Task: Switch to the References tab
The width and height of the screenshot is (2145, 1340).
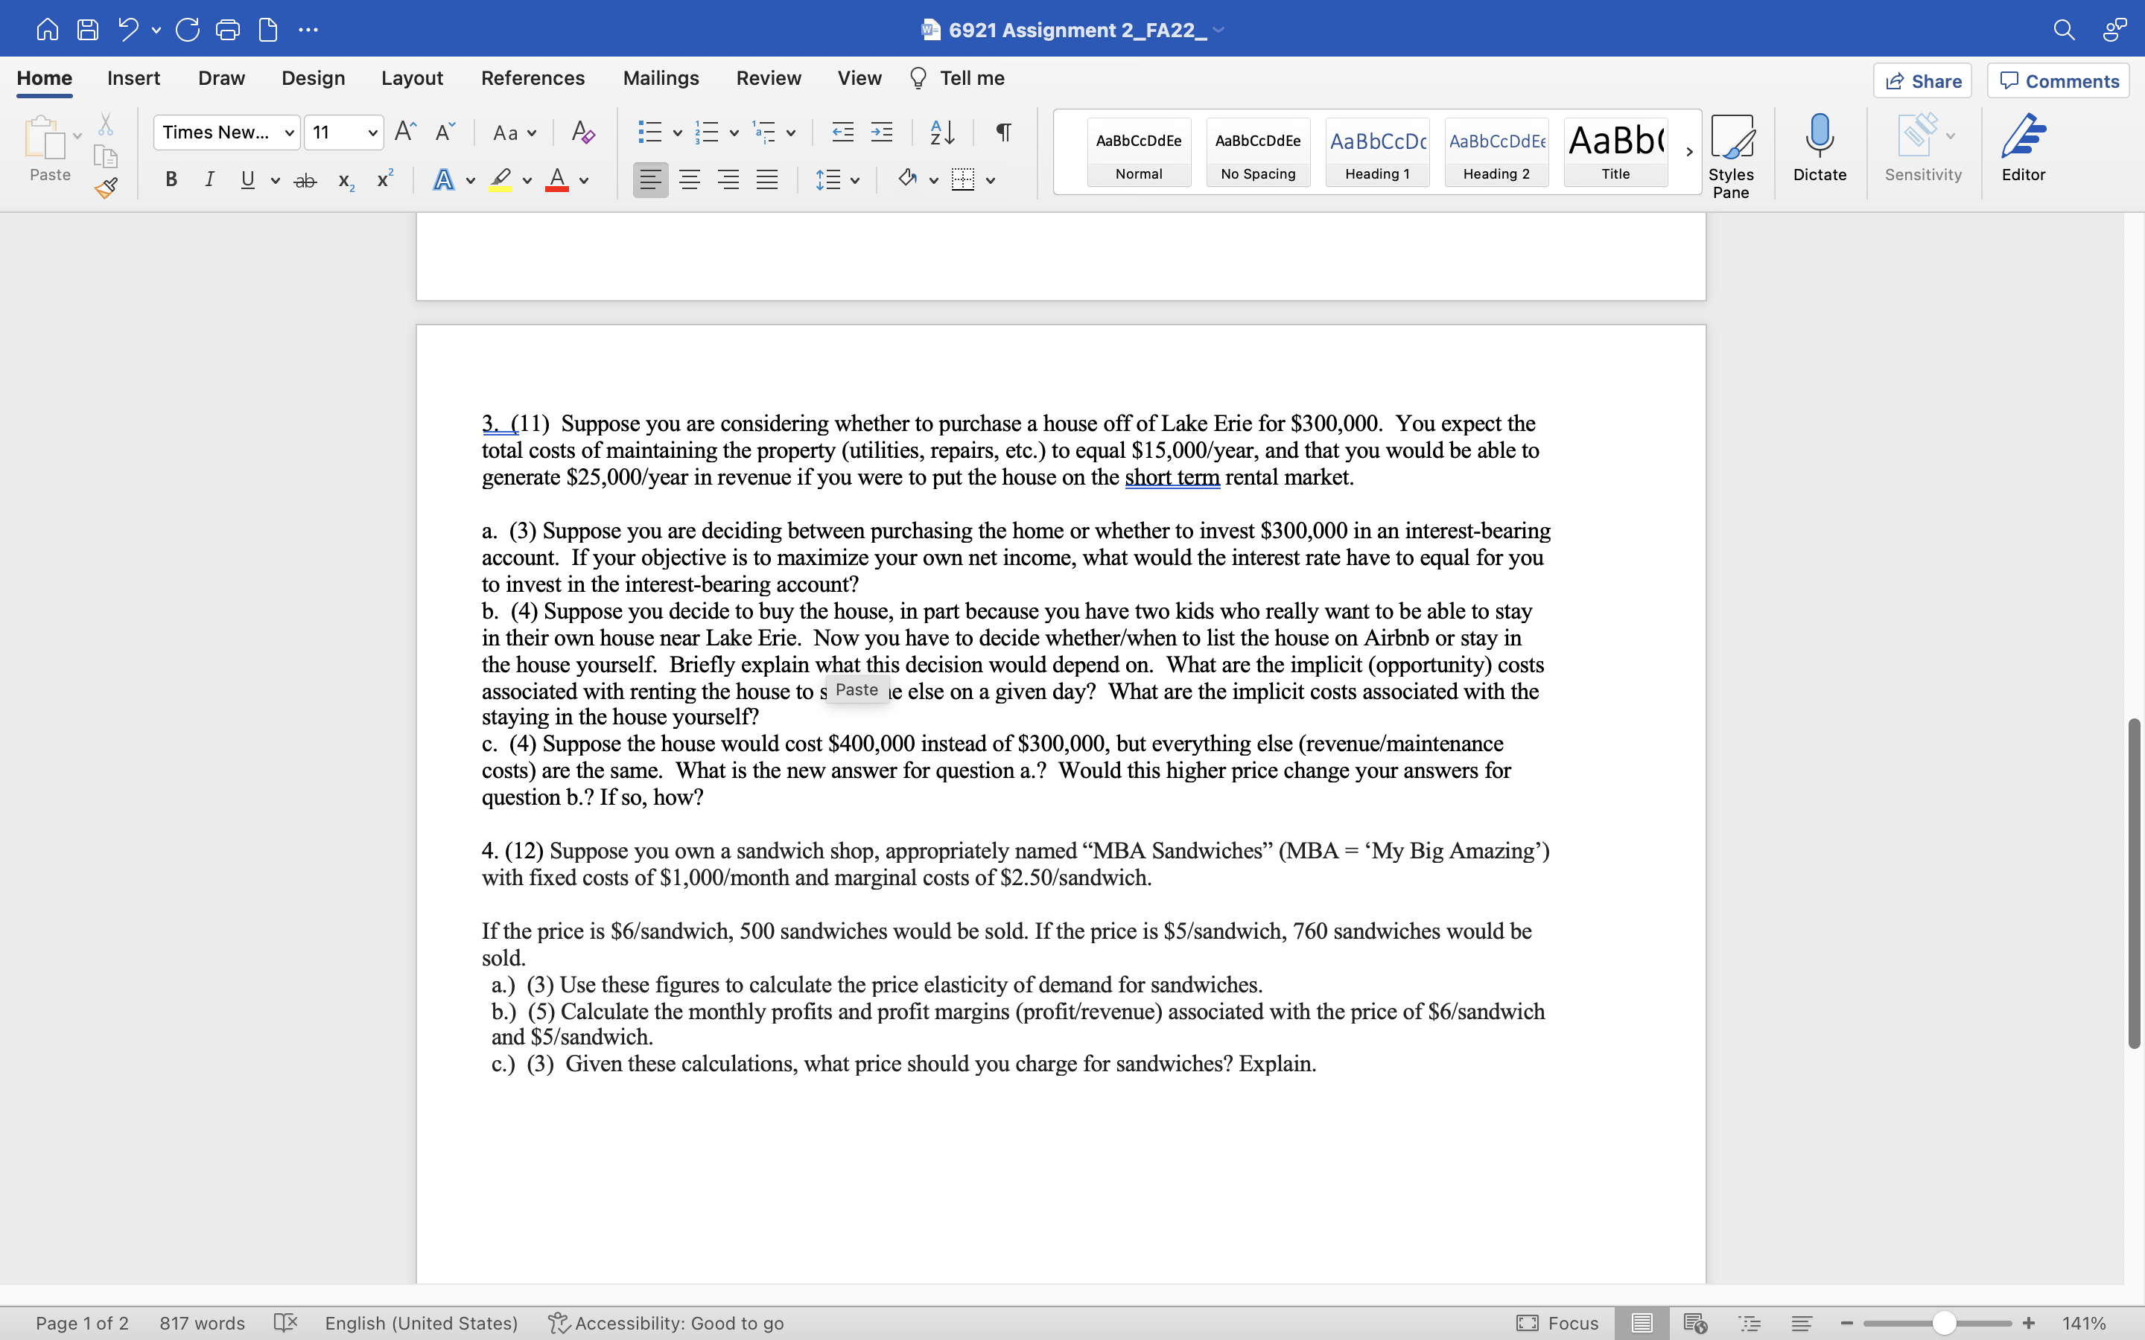Action: [x=533, y=78]
